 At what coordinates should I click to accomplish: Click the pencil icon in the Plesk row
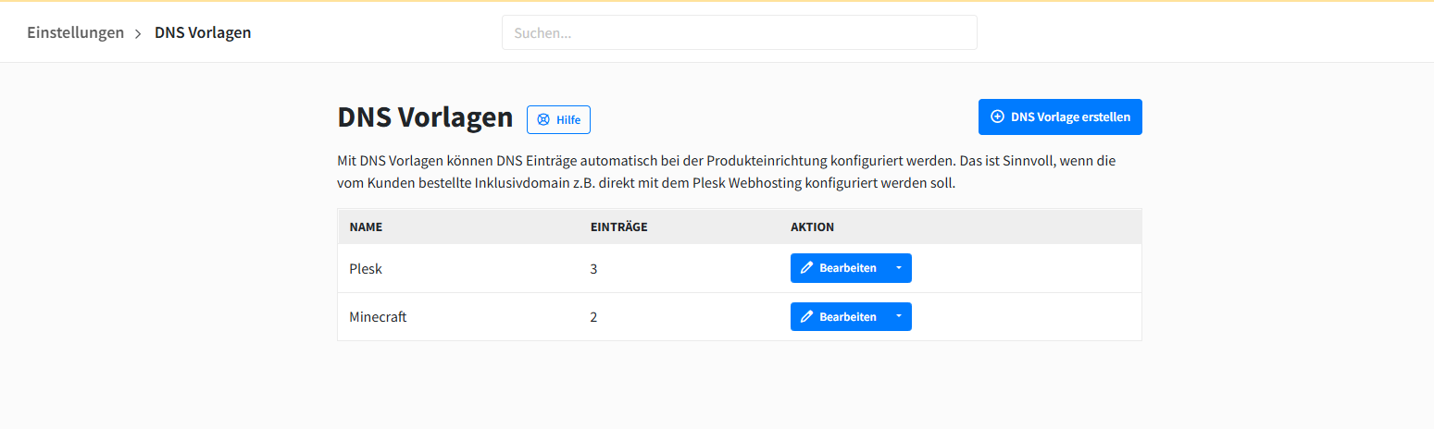[806, 268]
